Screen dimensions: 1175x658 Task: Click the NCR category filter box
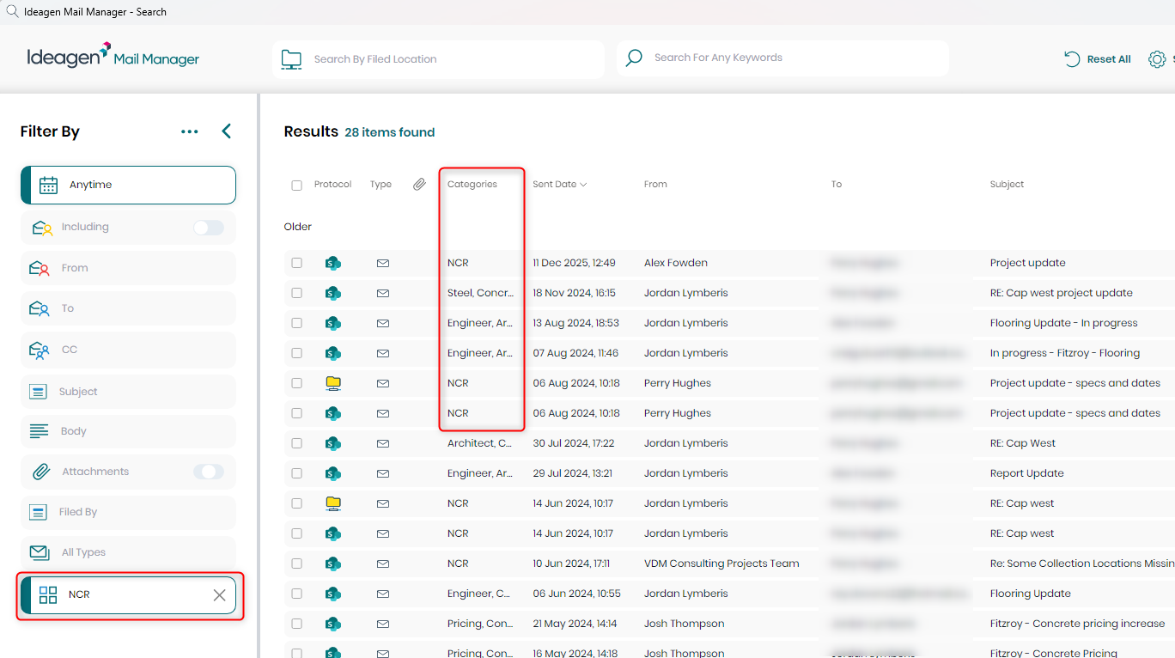click(128, 595)
